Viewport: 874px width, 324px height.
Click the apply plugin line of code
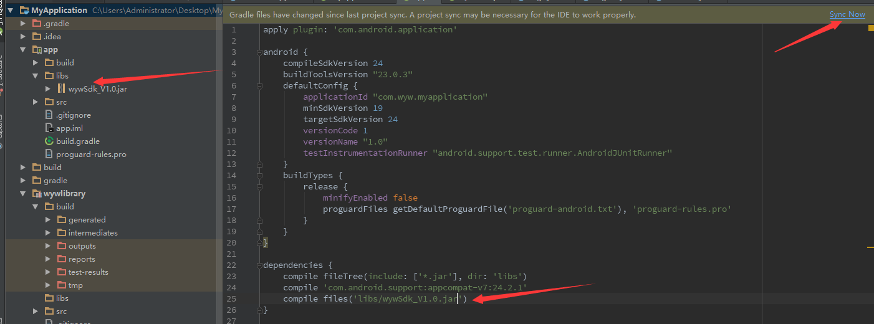click(x=360, y=30)
